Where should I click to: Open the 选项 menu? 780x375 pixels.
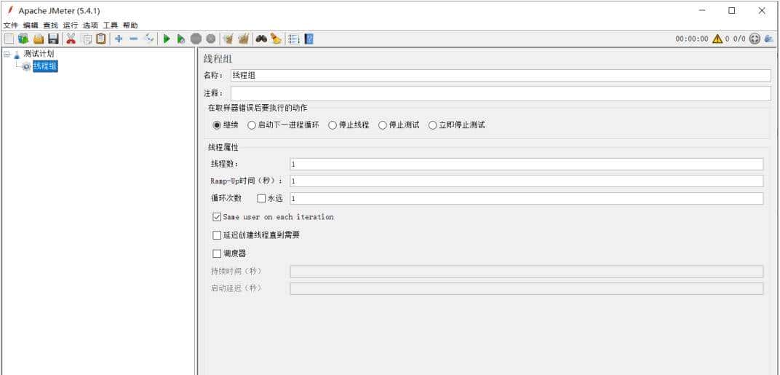tap(90, 25)
